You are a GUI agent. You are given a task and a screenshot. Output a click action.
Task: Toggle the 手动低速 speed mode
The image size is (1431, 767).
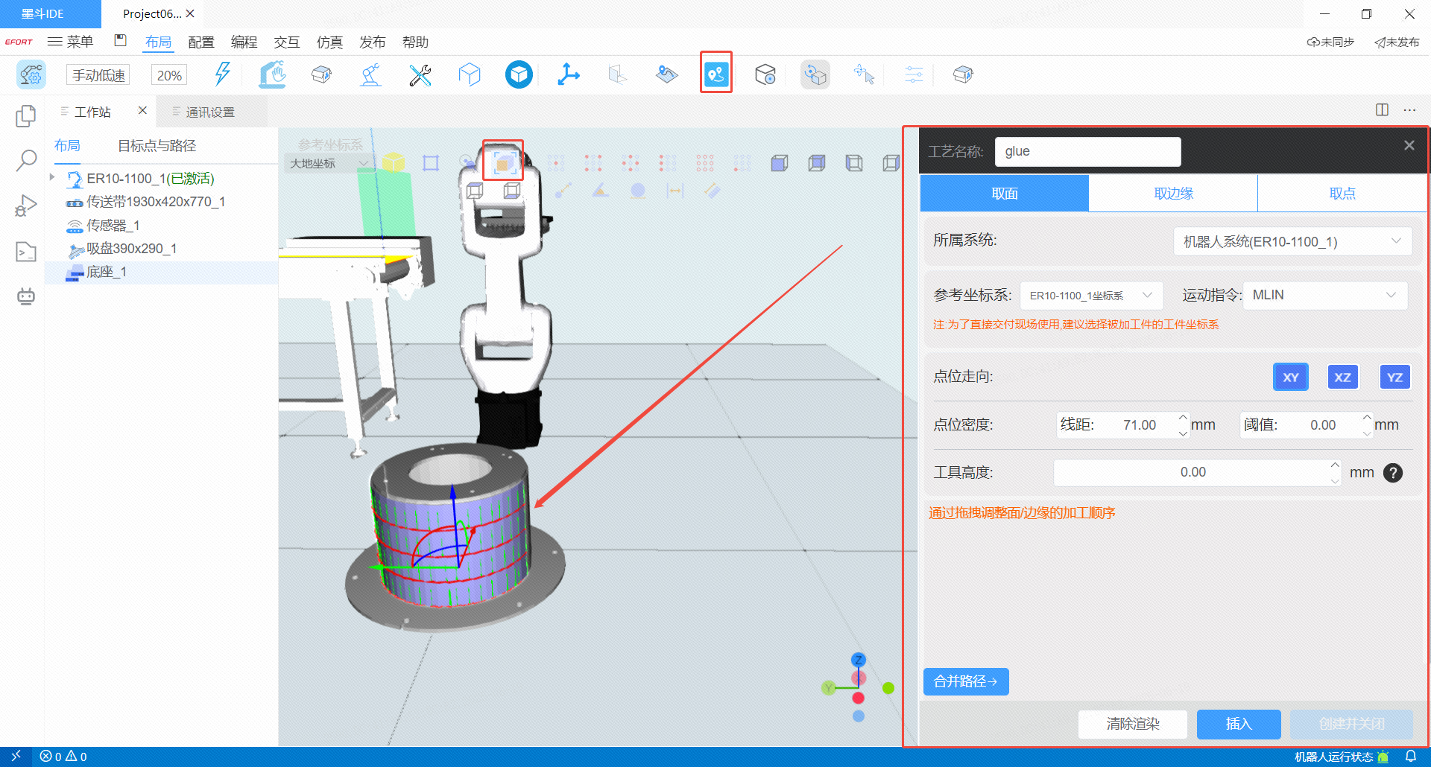pos(98,75)
